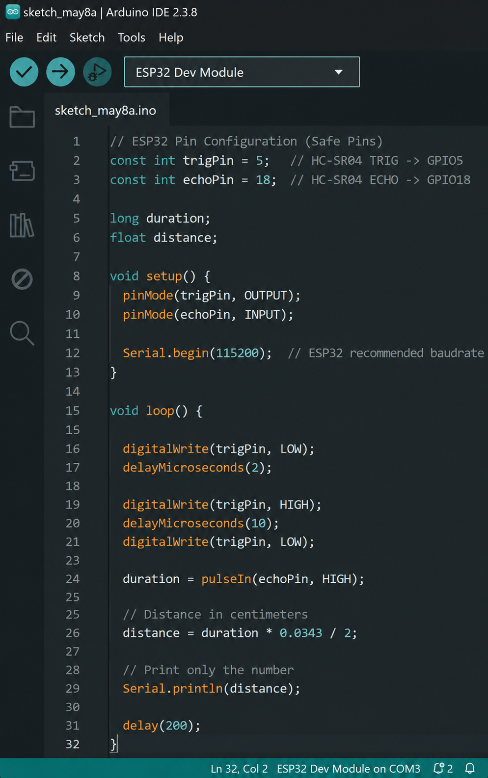Click line number 12 in gutter
488x778 pixels.
pyautogui.click(x=73, y=353)
